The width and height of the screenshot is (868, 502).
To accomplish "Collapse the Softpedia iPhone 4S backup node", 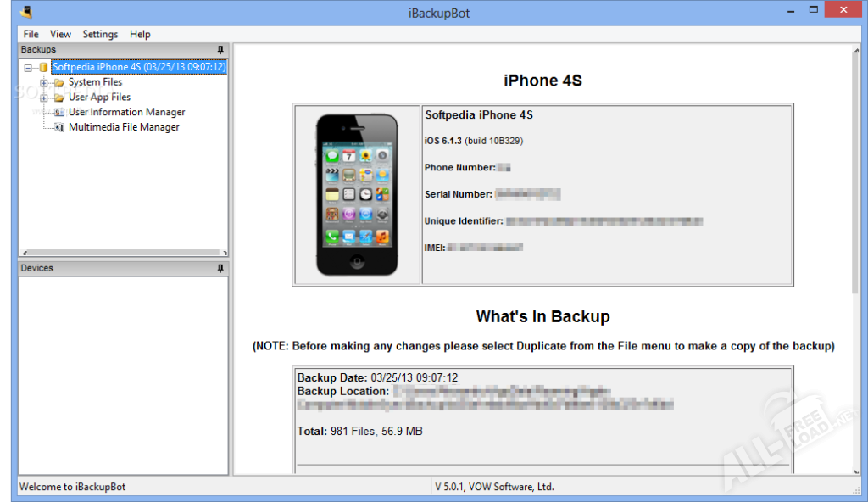I will (29, 67).
